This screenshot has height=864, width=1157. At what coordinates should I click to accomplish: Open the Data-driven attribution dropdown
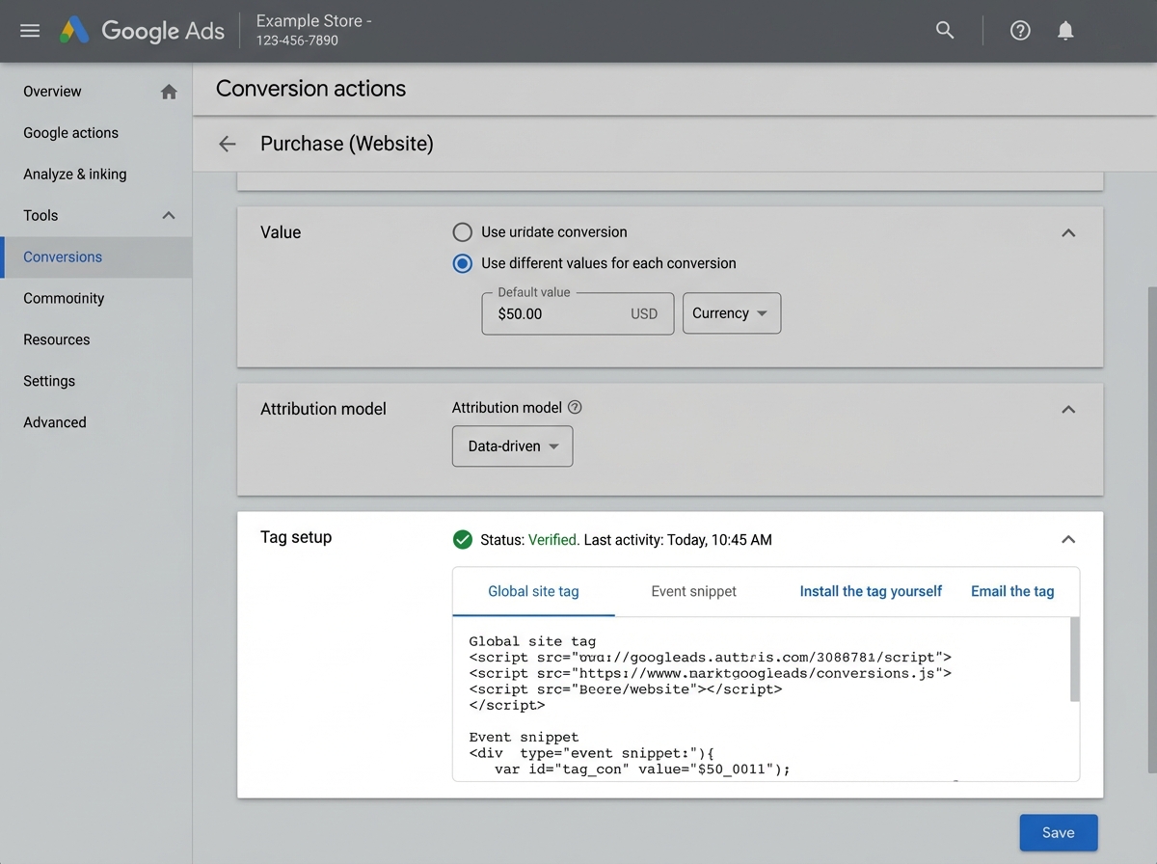coord(512,445)
